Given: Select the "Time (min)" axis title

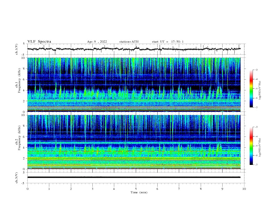Looking at the screenshot, I should 139,192.
